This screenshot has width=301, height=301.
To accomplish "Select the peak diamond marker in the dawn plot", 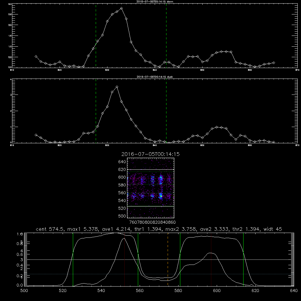I will (x=121, y=8).
